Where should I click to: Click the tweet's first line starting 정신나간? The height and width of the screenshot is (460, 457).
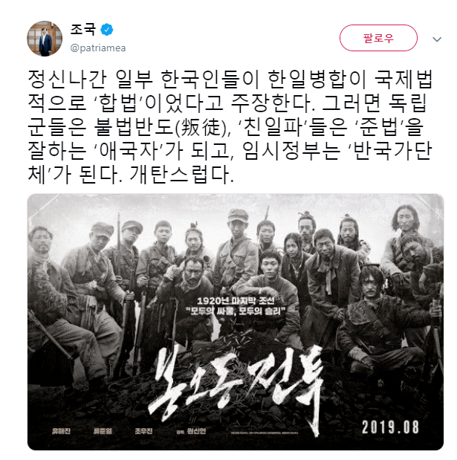click(x=230, y=80)
